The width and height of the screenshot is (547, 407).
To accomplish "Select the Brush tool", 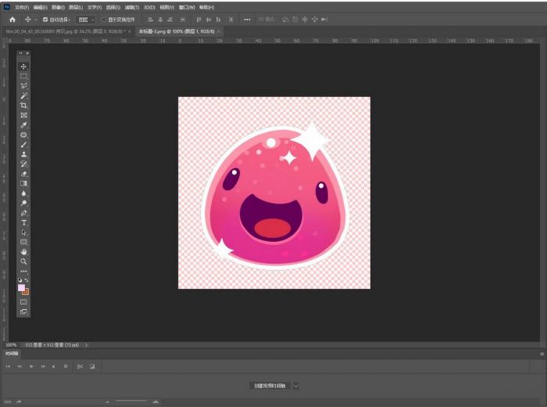I will click(23, 145).
